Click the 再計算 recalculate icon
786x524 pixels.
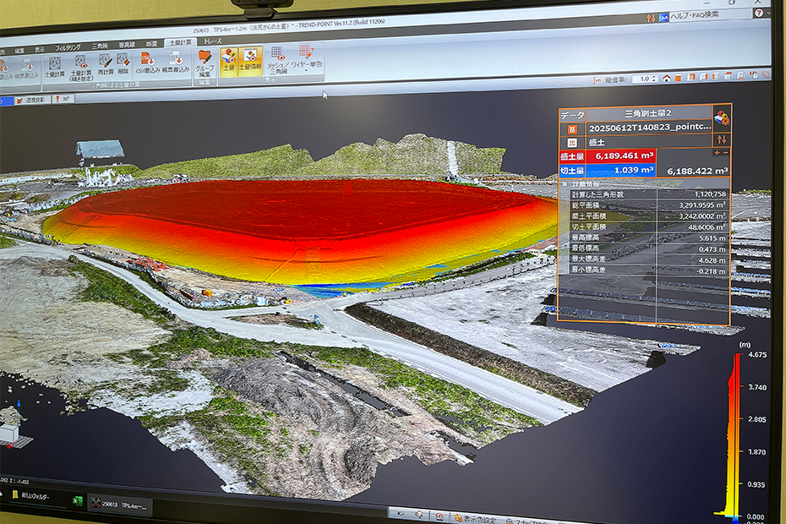click(x=106, y=64)
